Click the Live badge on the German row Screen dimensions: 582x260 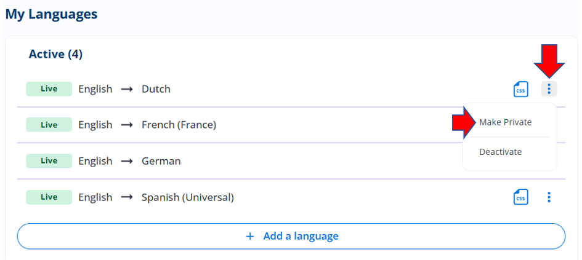coord(49,161)
